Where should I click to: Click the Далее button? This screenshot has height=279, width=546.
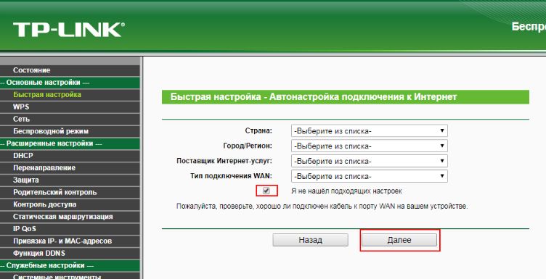[x=399, y=240]
